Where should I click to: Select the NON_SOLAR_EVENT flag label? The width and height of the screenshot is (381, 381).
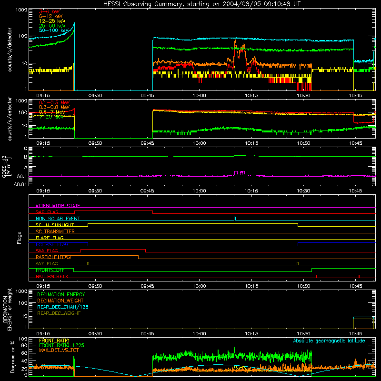point(58,219)
